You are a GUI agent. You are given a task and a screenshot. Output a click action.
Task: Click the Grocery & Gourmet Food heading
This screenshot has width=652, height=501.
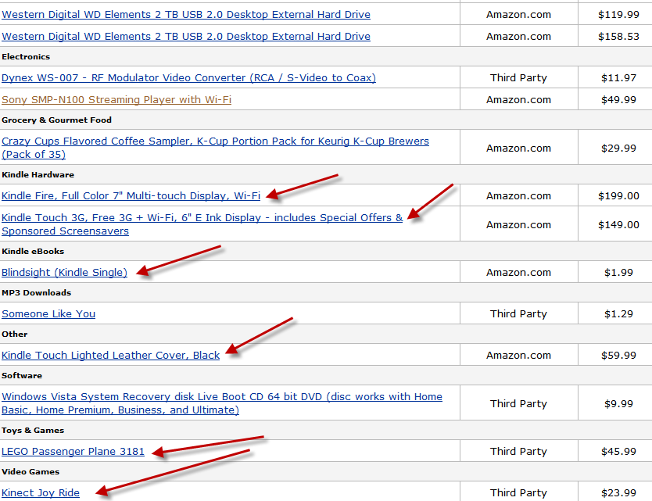click(x=56, y=120)
